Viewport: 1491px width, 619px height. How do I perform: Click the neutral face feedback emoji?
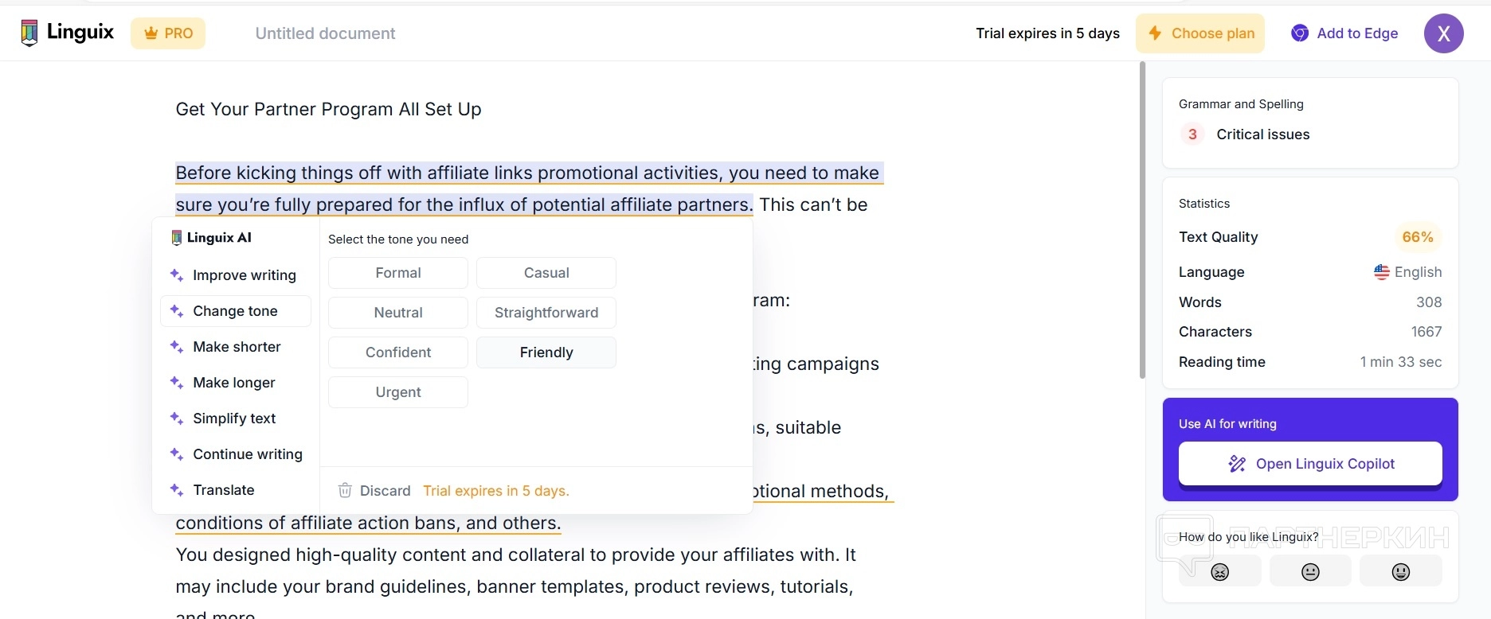(x=1310, y=571)
